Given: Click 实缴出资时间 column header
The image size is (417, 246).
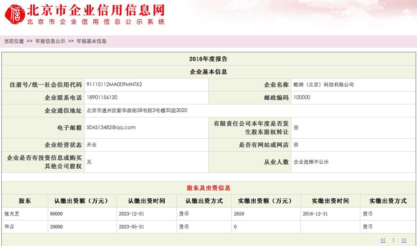Looking at the screenshot, I should (x=330, y=201).
